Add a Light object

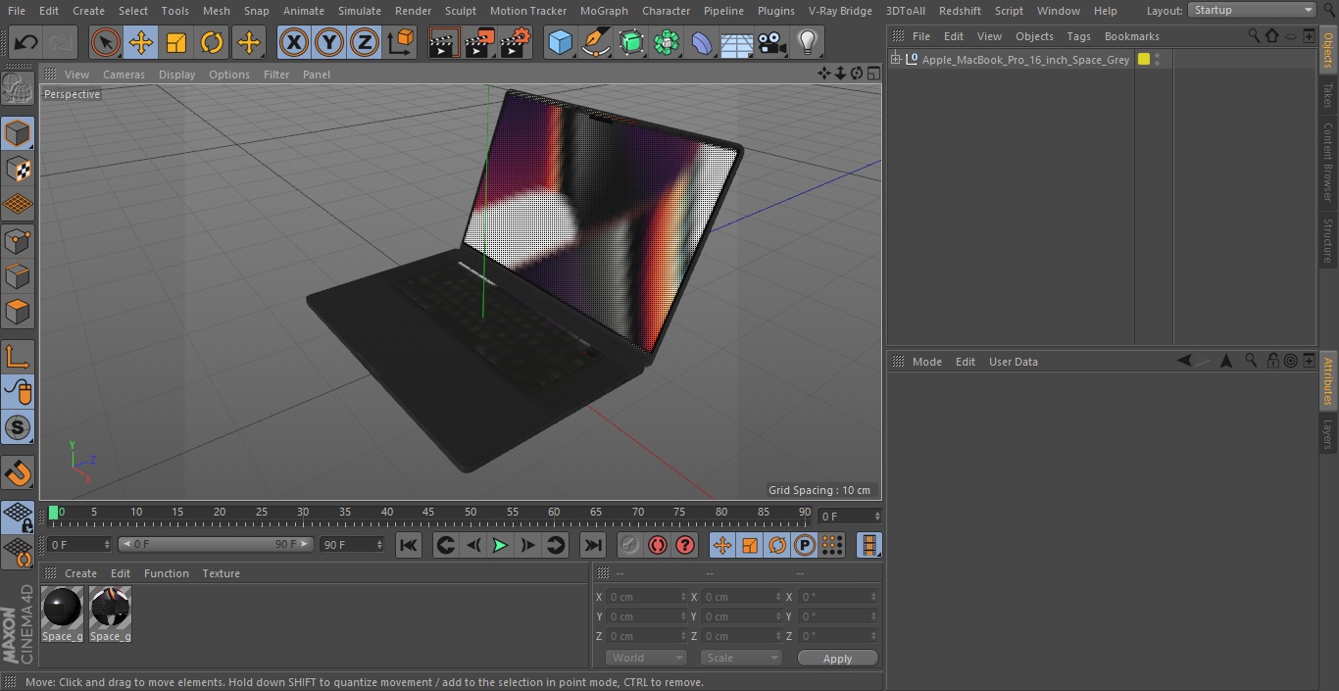808,42
